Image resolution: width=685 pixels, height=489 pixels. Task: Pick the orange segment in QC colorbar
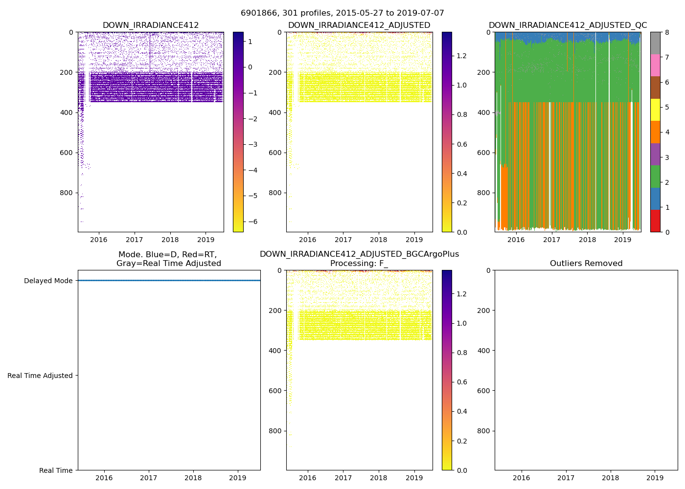[655, 132]
